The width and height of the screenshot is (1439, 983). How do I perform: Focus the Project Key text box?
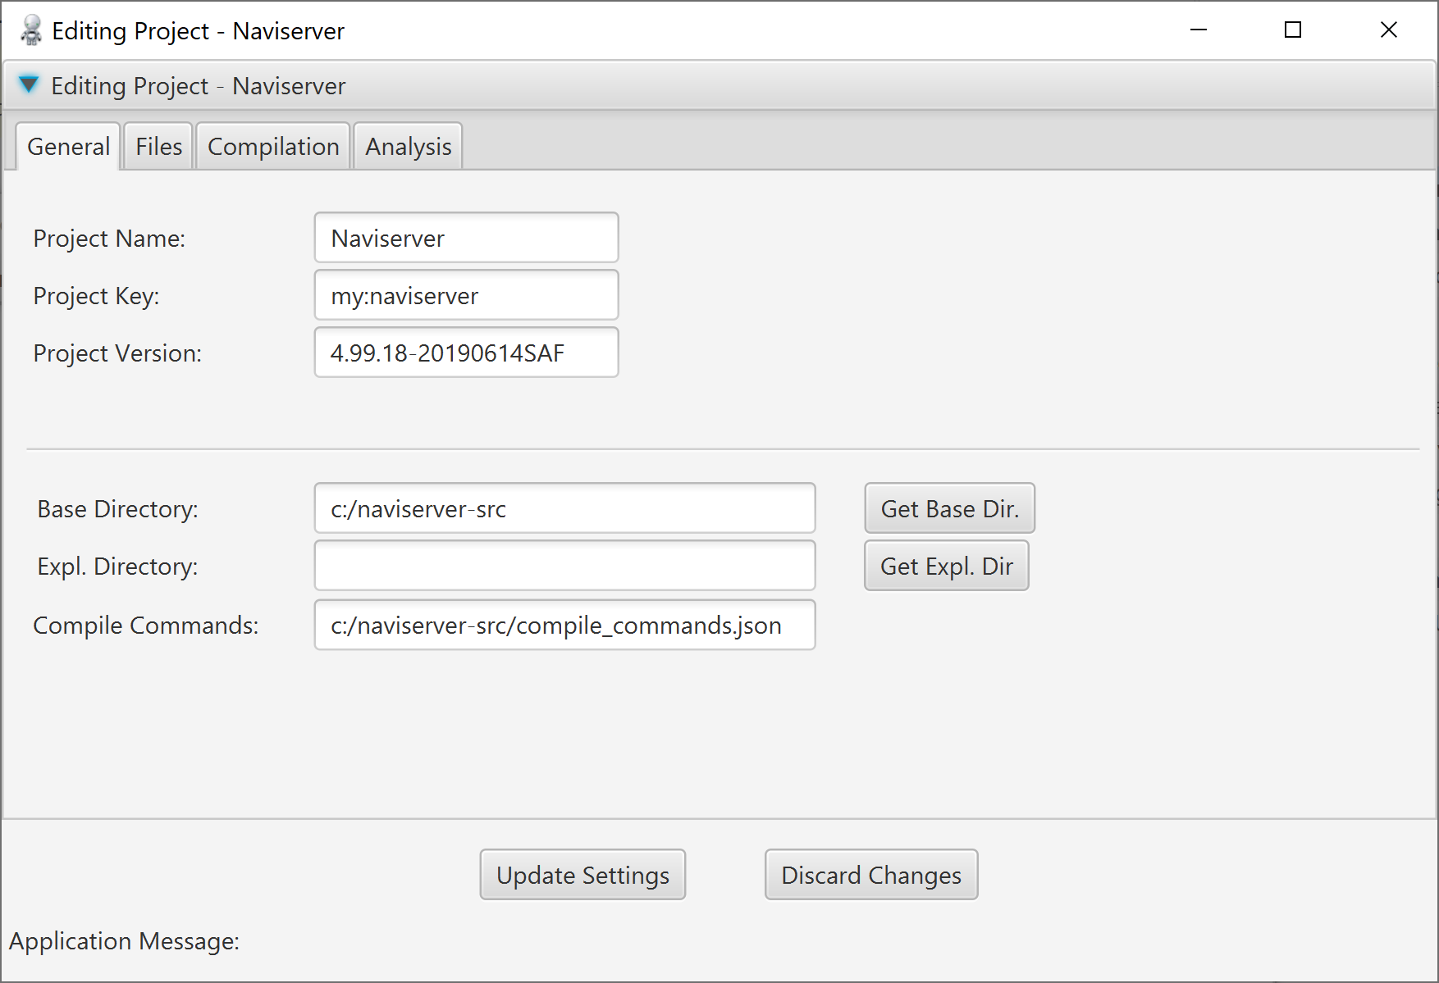[x=466, y=296]
